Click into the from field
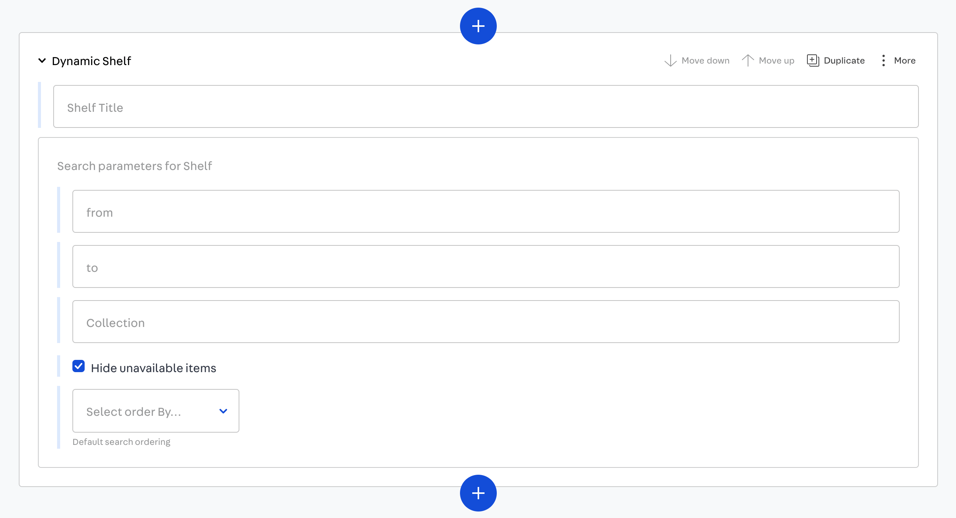This screenshot has height=518, width=956. [x=486, y=211]
